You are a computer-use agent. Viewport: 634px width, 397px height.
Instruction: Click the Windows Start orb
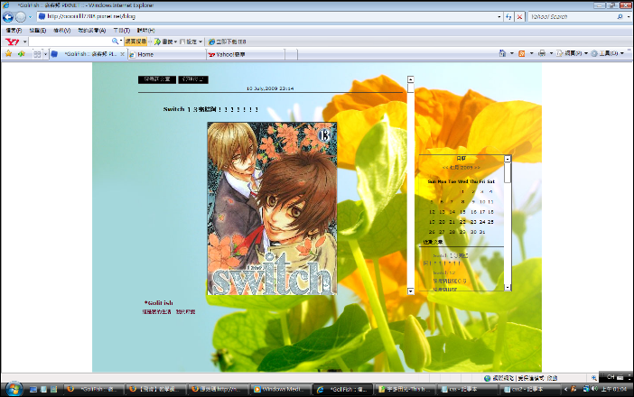[x=14, y=389]
